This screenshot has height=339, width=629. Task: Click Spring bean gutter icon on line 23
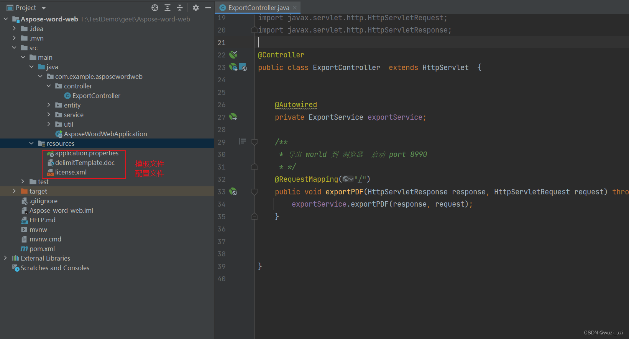click(x=233, y=67)
